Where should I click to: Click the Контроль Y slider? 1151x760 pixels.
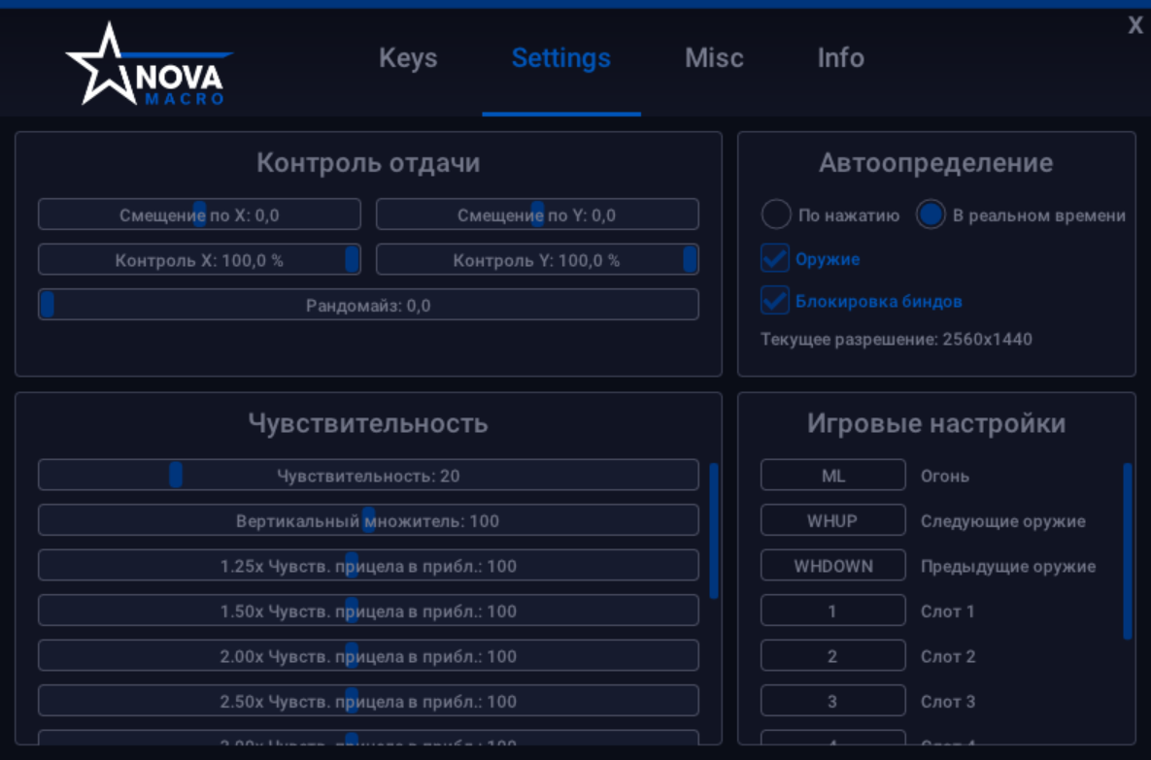click(x=537, y=260)
